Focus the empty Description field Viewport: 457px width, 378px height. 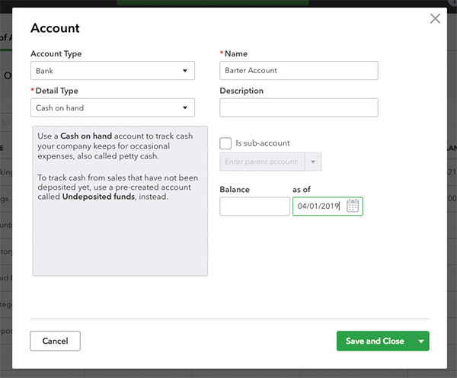299,107
